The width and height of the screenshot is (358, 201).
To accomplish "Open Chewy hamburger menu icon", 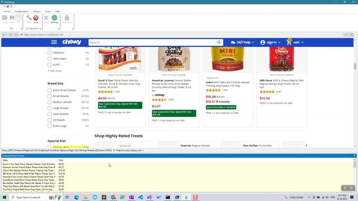I will 54,42.
